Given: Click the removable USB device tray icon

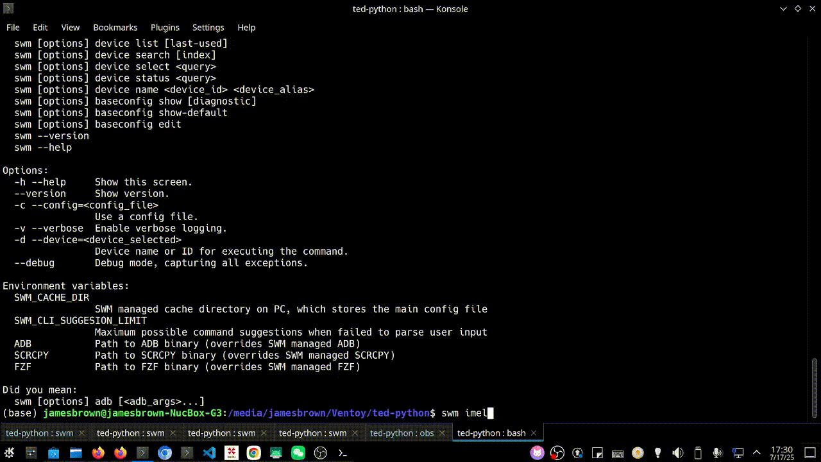Looking at the screenshot, I should tap(697, 452).
